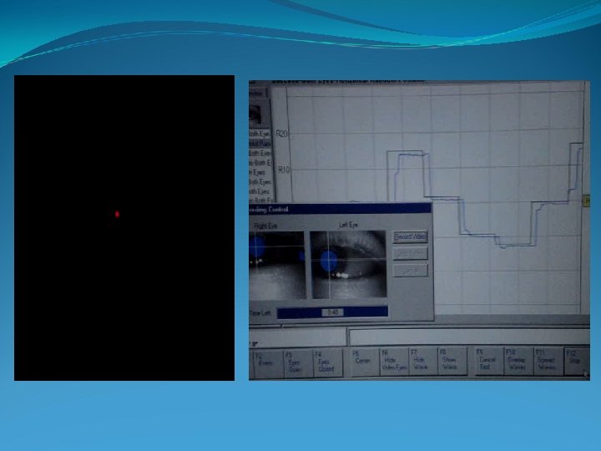Toggle F6 Hide Video Eyes

point(394,362)
